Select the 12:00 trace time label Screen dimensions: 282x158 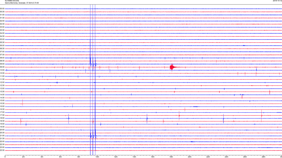point(2,83)
